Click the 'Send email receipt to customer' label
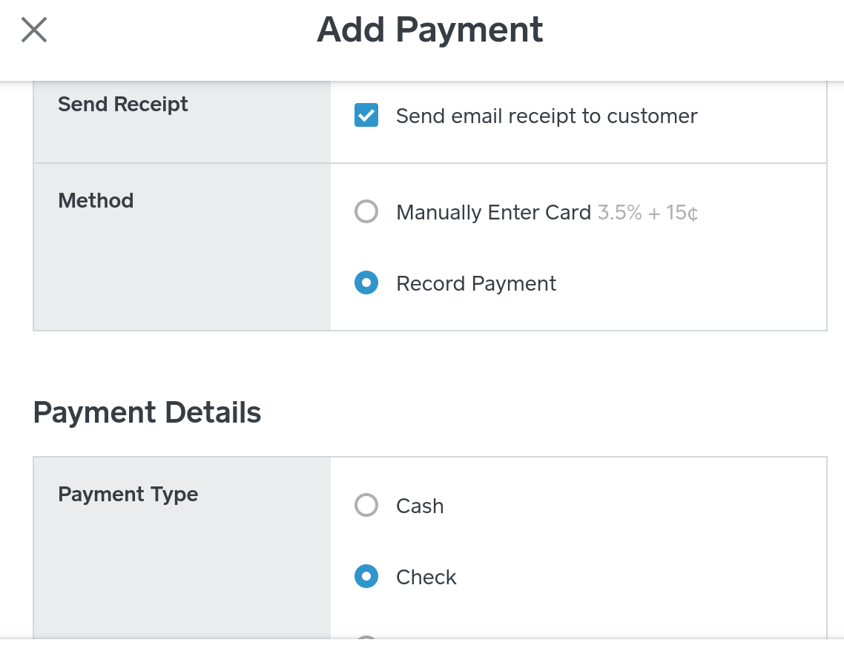Image resolution: width=844 pixels, height=654 pixels. 547,116
